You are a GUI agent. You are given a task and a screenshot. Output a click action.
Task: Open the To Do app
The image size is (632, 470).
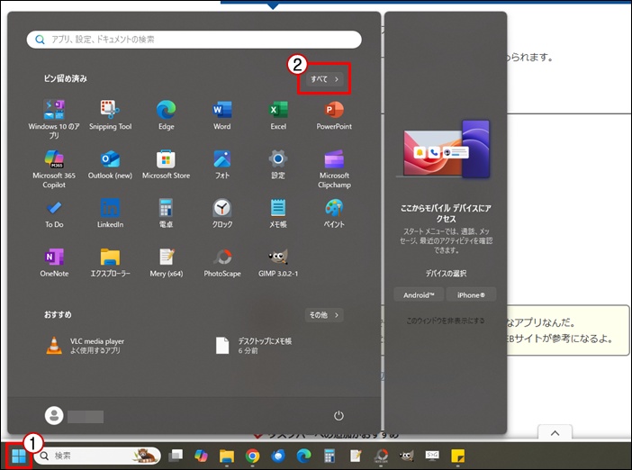(x=54, y=213)
